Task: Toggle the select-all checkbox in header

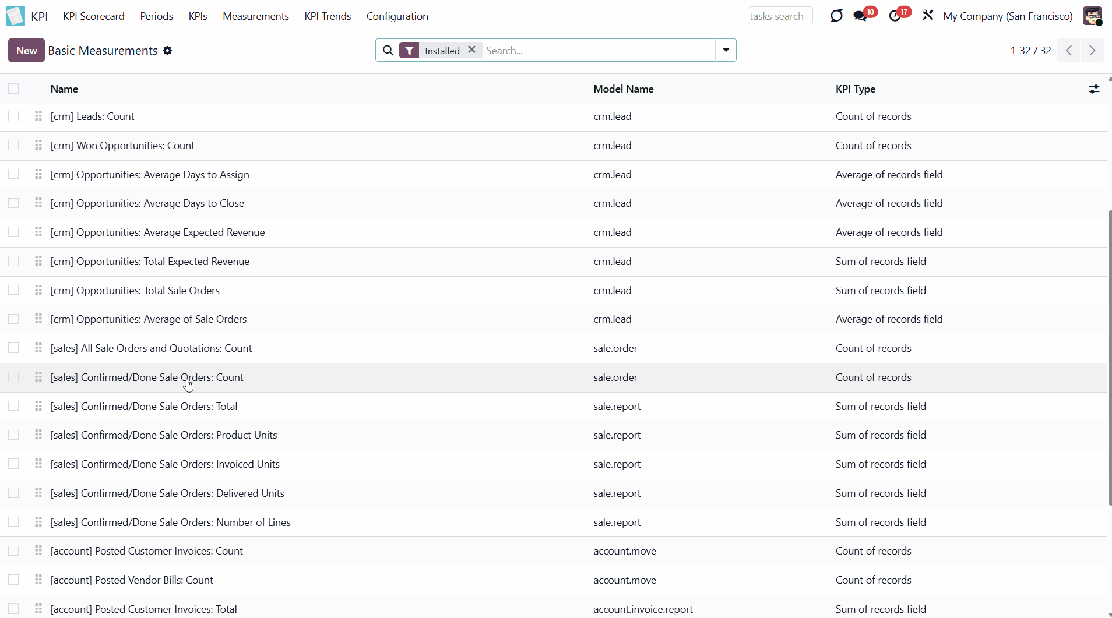Action: pyautogui.click(x=13, y=89)
